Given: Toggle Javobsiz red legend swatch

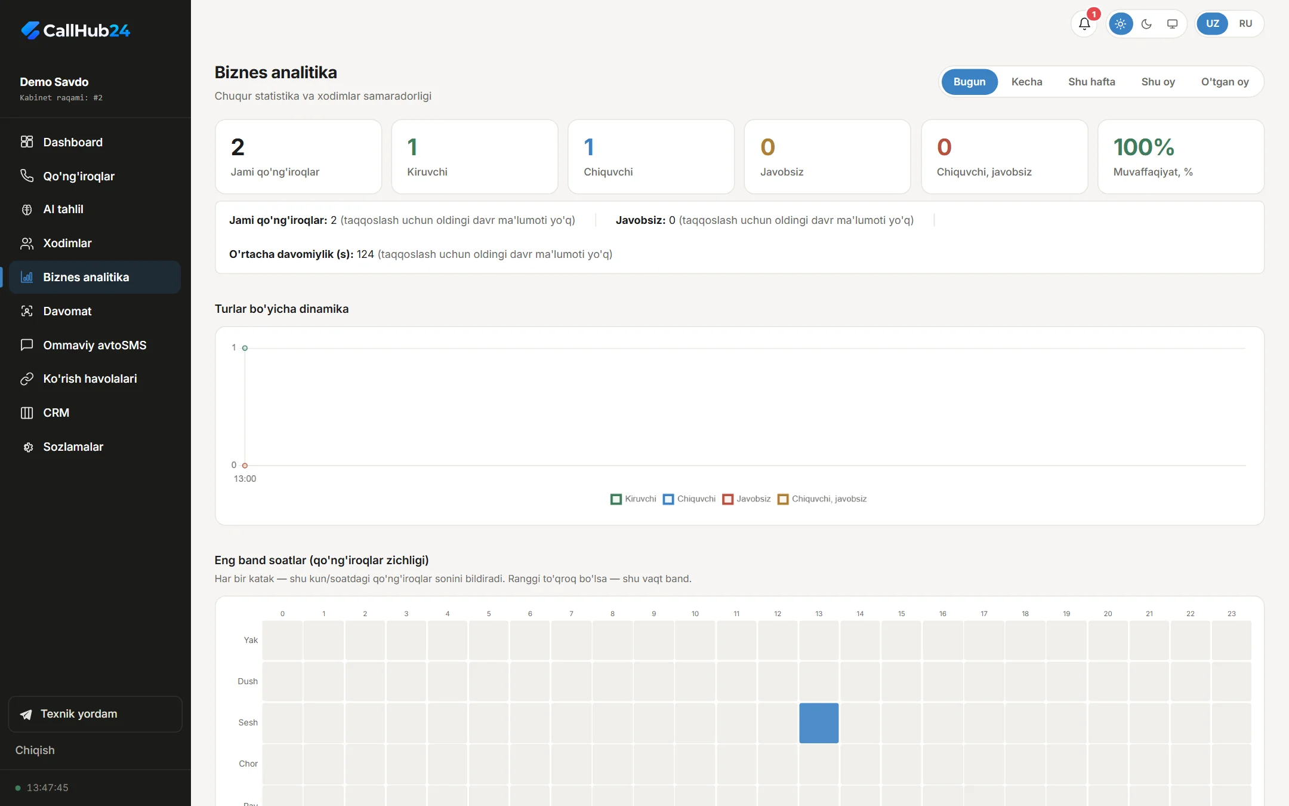Looking at the screenshot, I should pos(727,499).
